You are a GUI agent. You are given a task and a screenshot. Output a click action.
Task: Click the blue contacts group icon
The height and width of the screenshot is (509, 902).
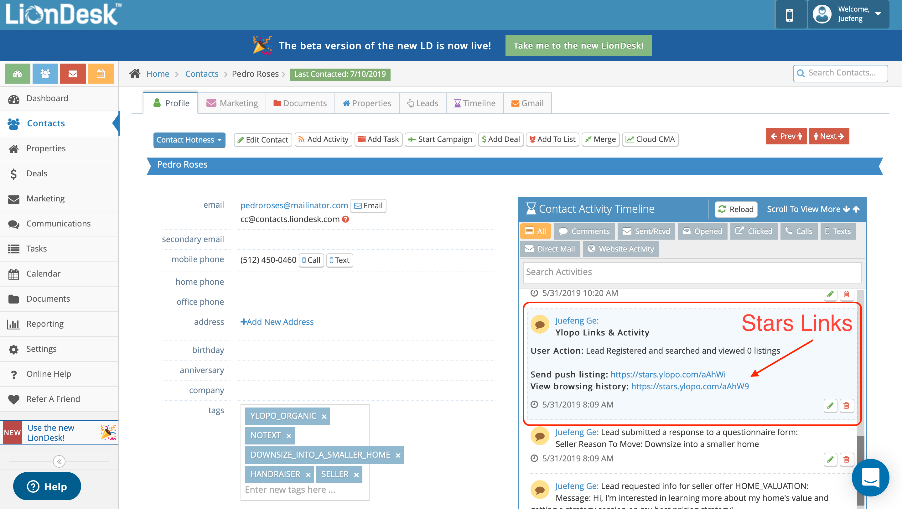(x=45, y=74)
